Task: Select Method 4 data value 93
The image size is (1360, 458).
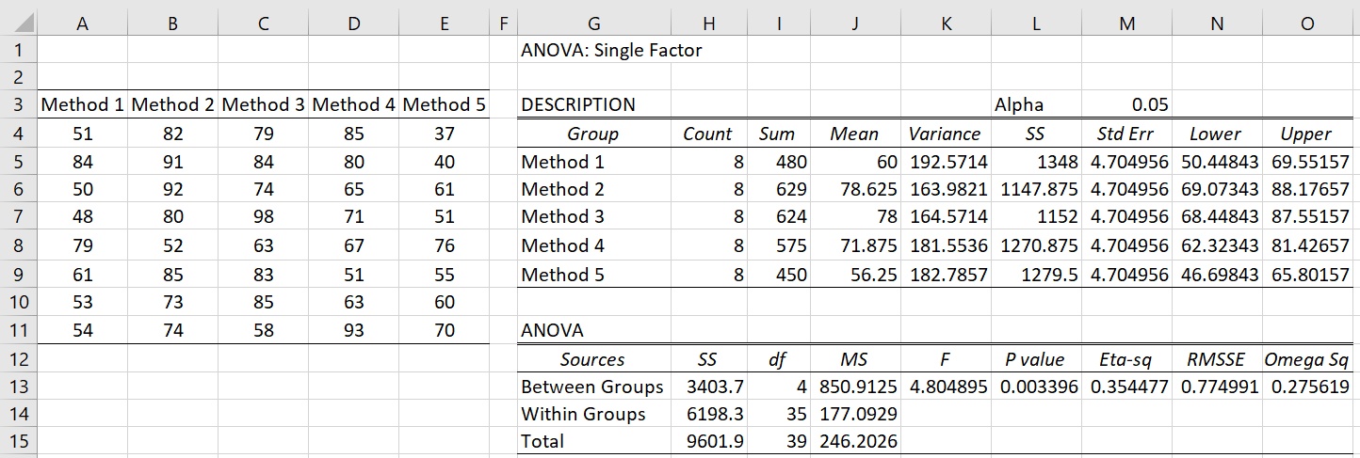Action: tap(353, 330)
